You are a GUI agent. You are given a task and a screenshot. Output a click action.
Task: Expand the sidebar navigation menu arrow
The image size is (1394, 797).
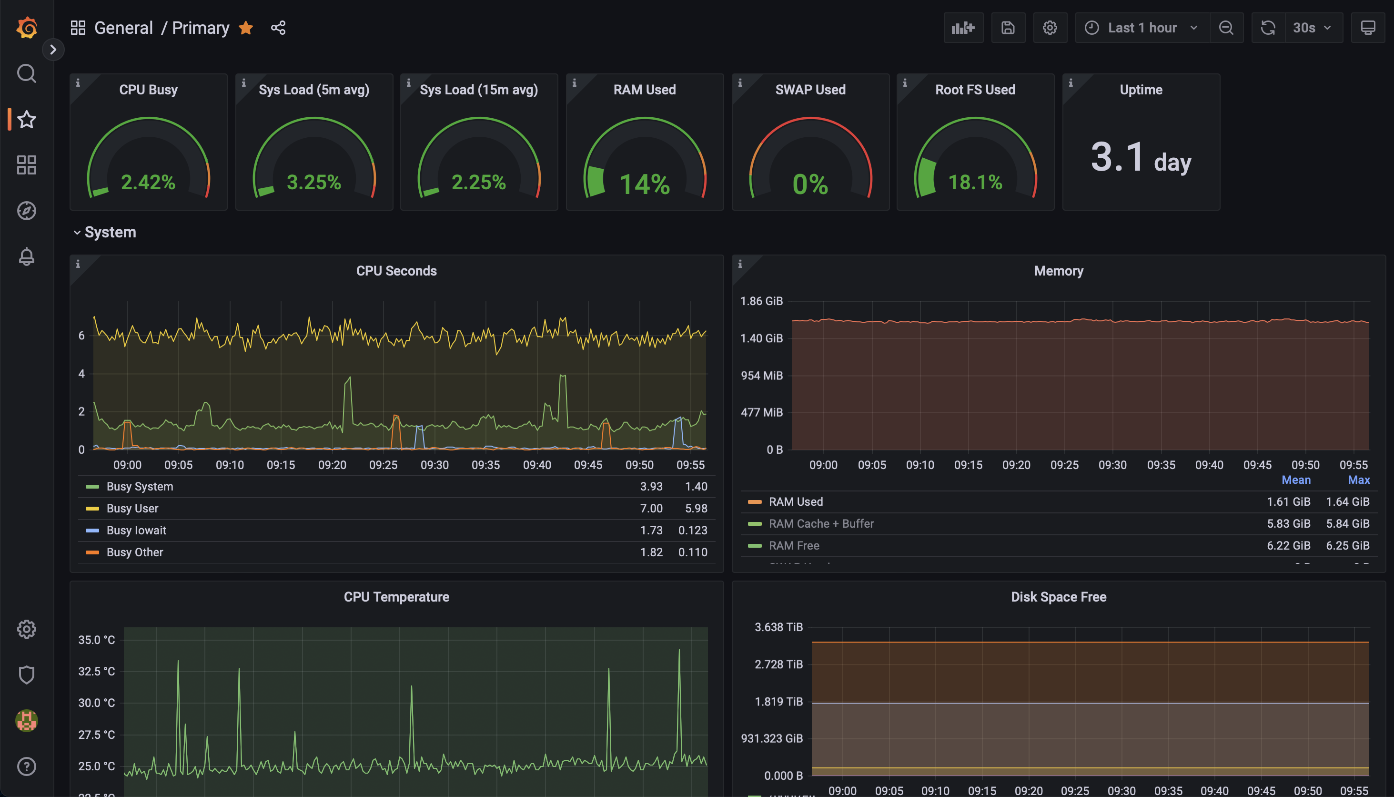pos(53,50)
